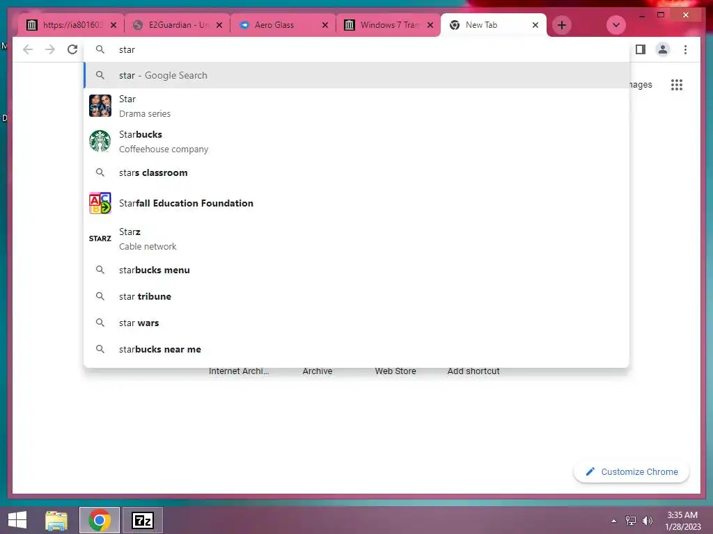Close the New Tab tab
This screenshot has height=534, width=713.
(x=535, y=25)
